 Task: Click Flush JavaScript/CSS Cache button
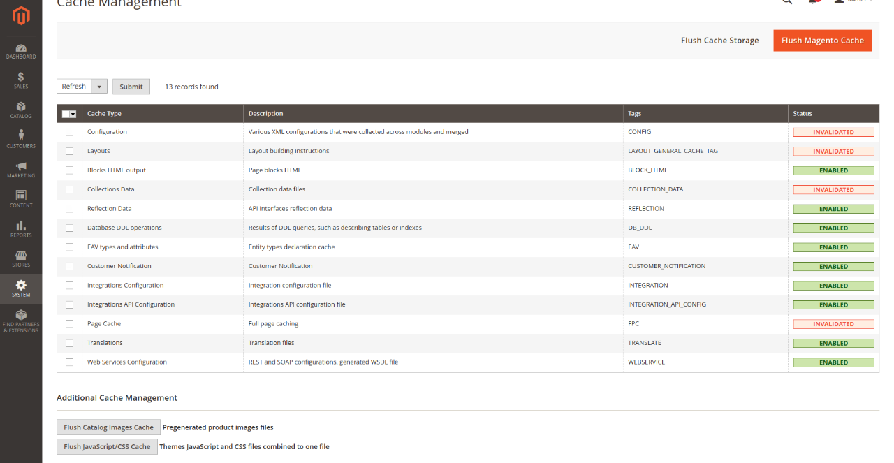[x=107, y=446]
